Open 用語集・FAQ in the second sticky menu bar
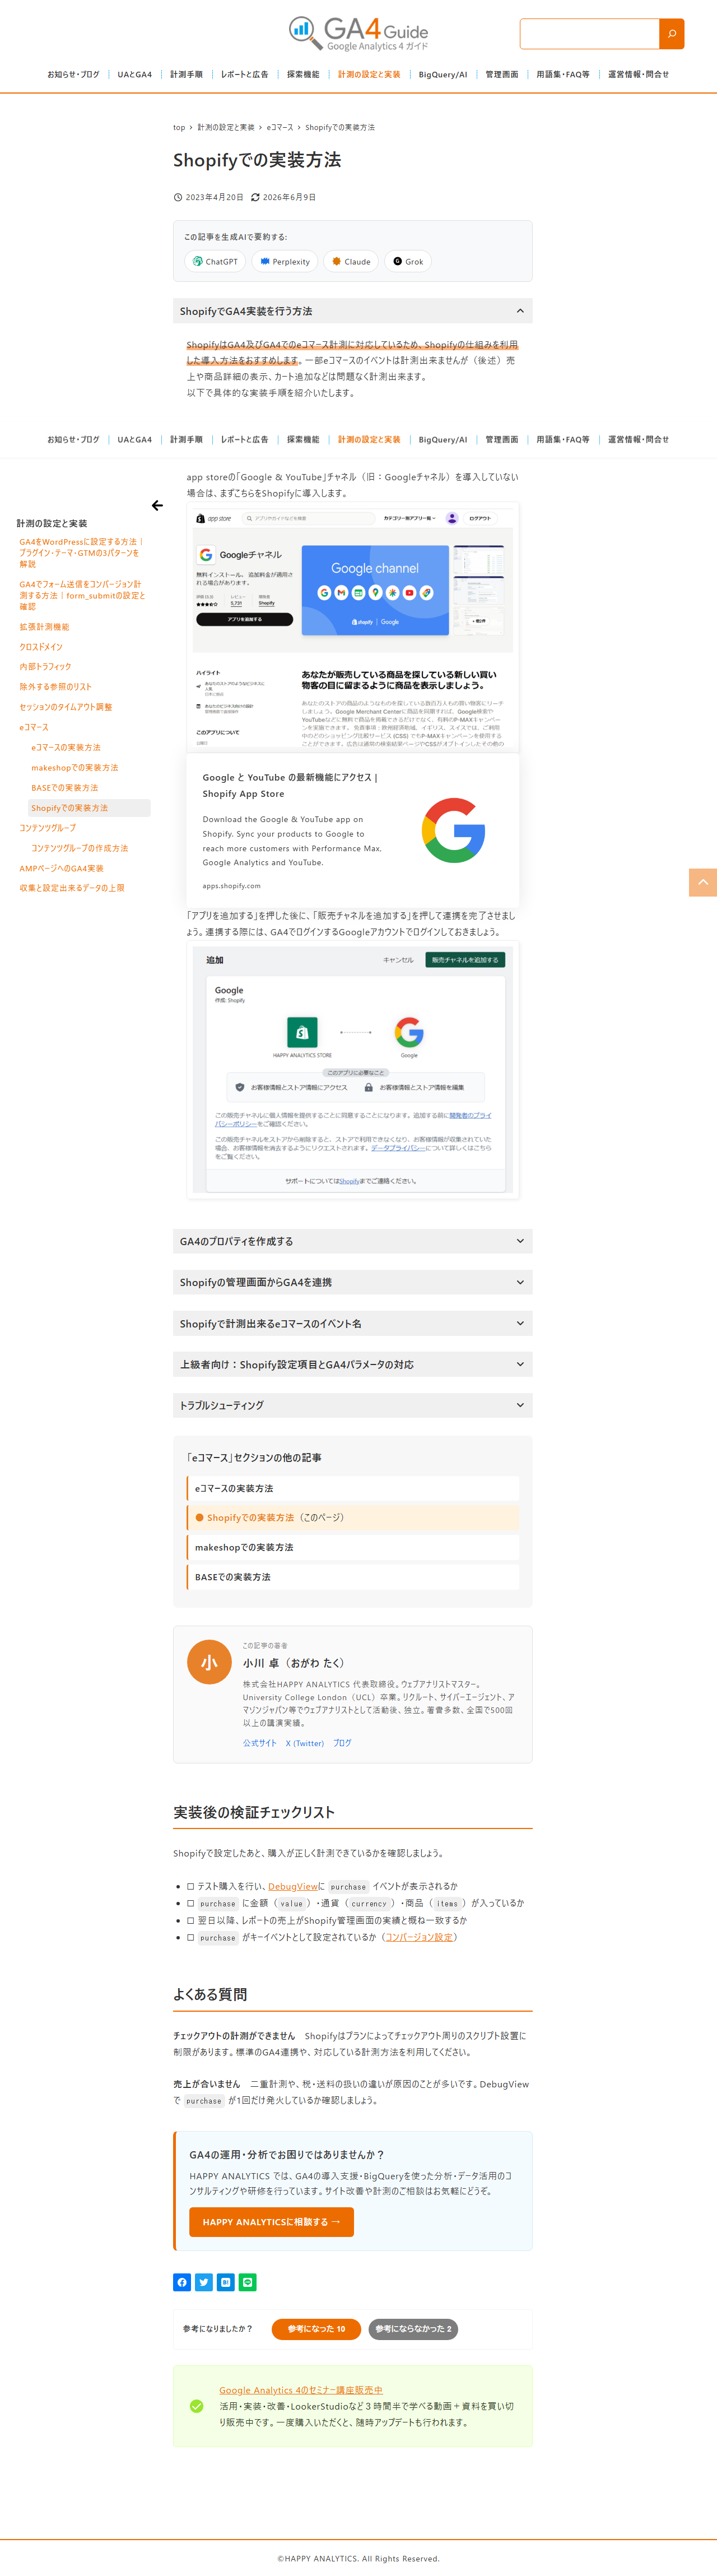The image size is (717, 2576). [x=563, y=439]
